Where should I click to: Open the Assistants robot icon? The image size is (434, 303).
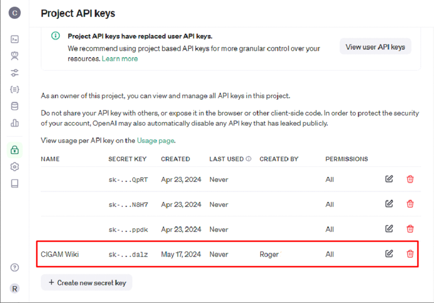pos(14,56)
